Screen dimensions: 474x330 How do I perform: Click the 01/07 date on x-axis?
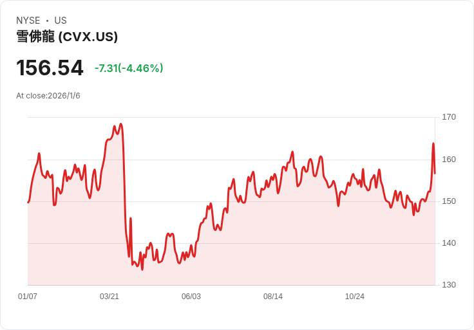[x=28, y=296]
